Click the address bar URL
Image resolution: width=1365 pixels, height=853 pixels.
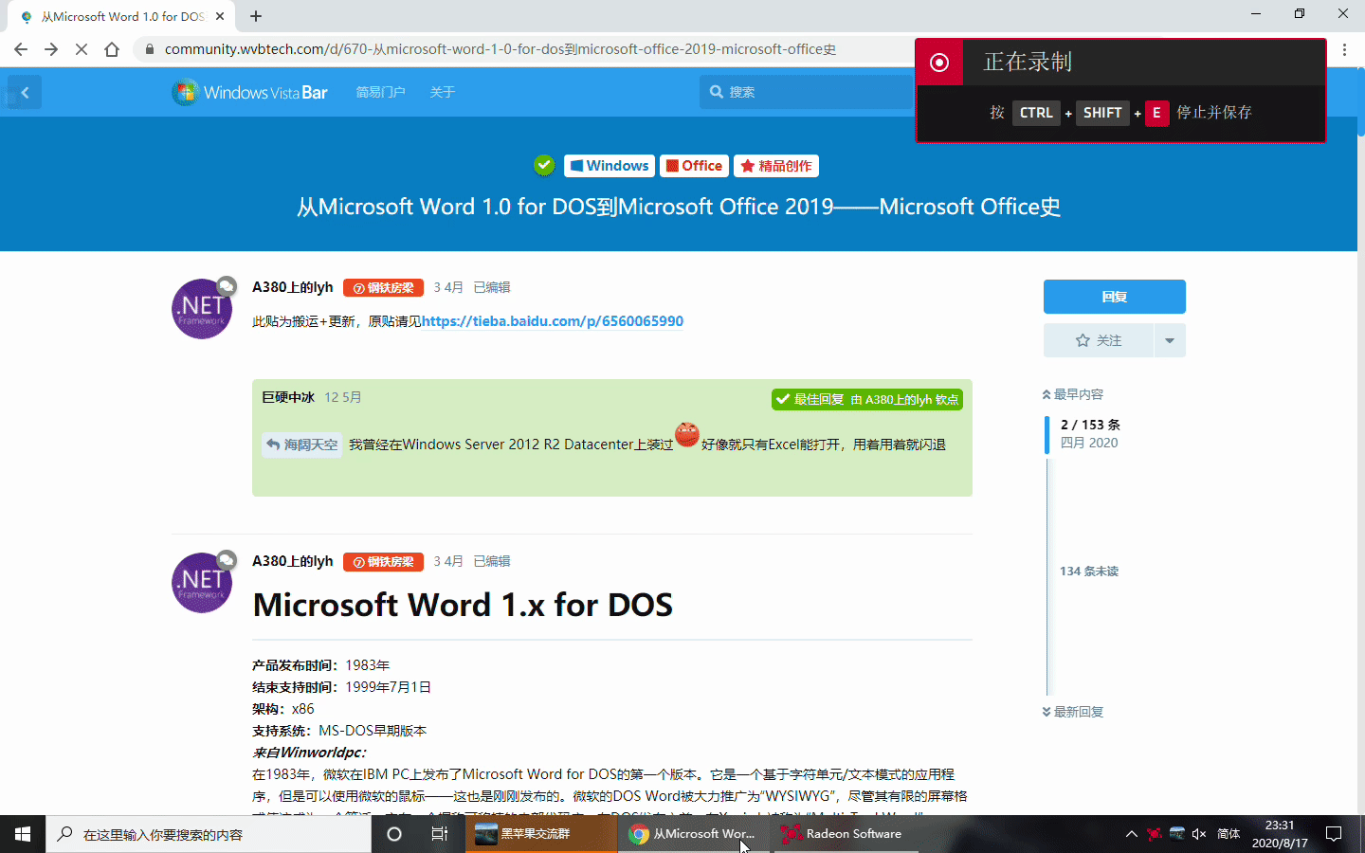[500, 49]
